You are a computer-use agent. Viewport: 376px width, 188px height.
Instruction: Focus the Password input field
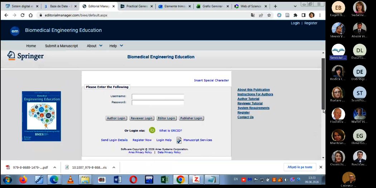point(158,103)
